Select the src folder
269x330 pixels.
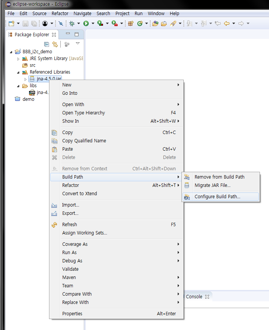(29, 65)
